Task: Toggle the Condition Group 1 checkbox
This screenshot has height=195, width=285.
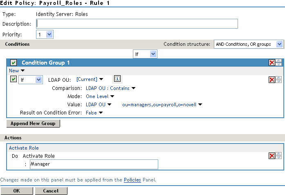Action: pyautogui.click(x=13, y=63)
